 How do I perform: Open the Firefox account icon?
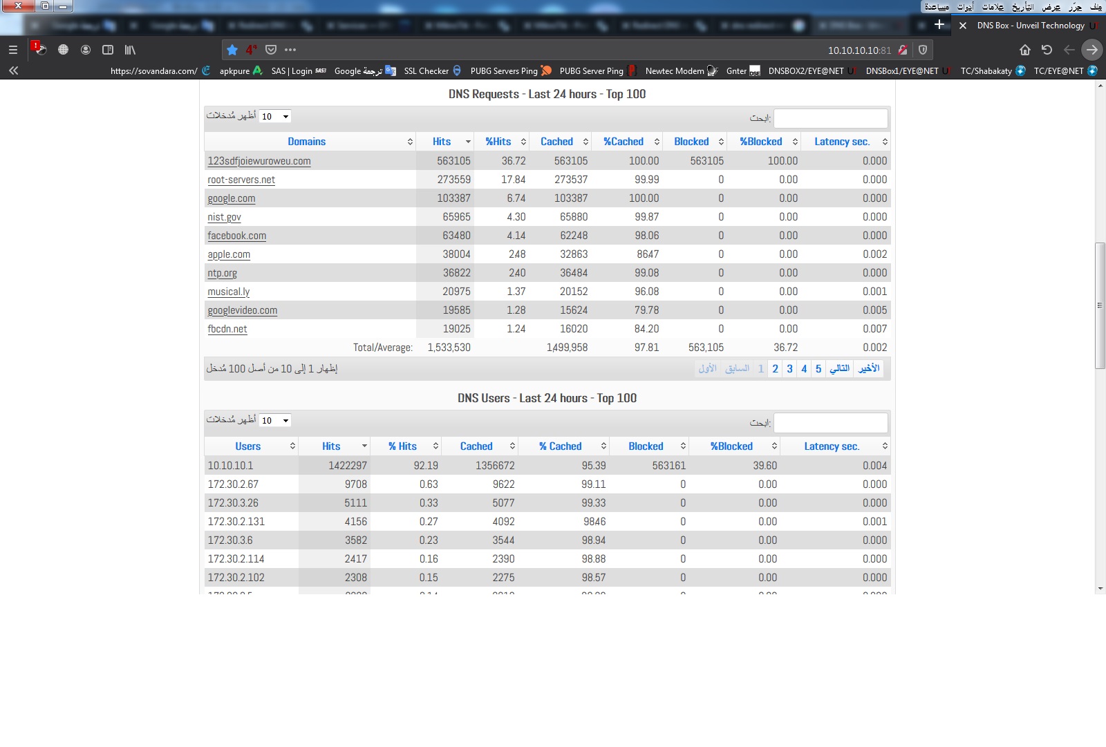[x=86, y=50]
